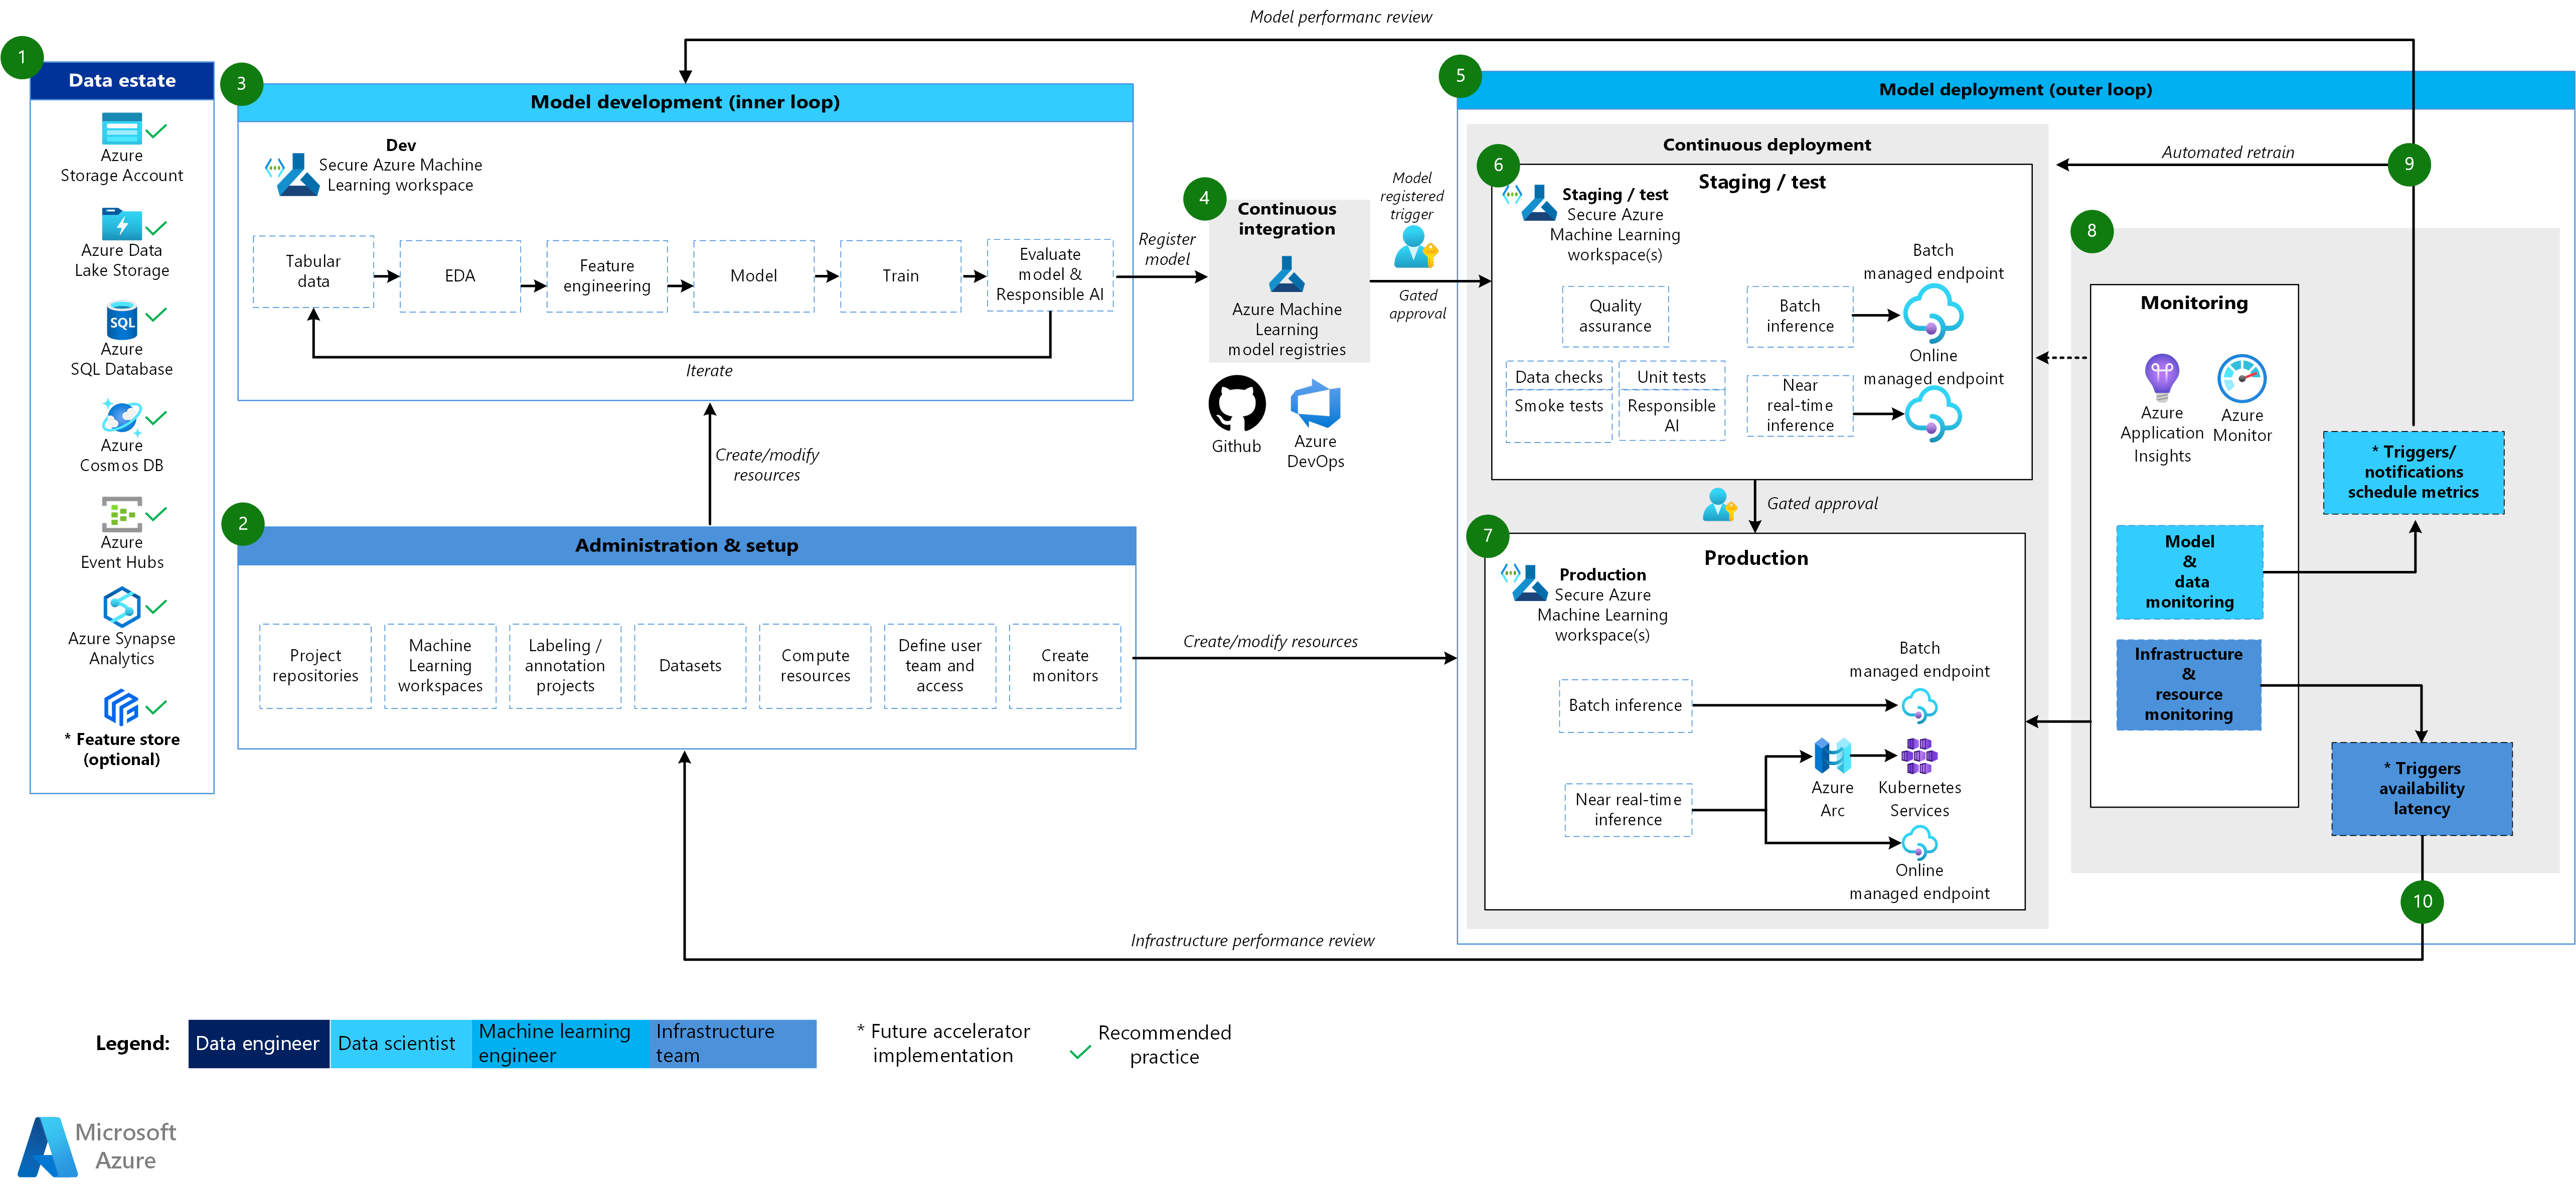Click the Azure DevOps icon
Screen dimensions: 2576x1186
(x=1315, y=404)
